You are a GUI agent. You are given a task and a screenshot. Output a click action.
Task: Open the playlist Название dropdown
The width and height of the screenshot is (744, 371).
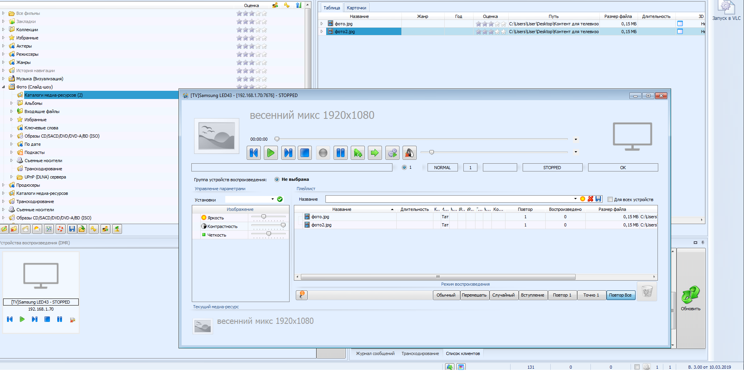pyautogui.click(x=575, y=199)
